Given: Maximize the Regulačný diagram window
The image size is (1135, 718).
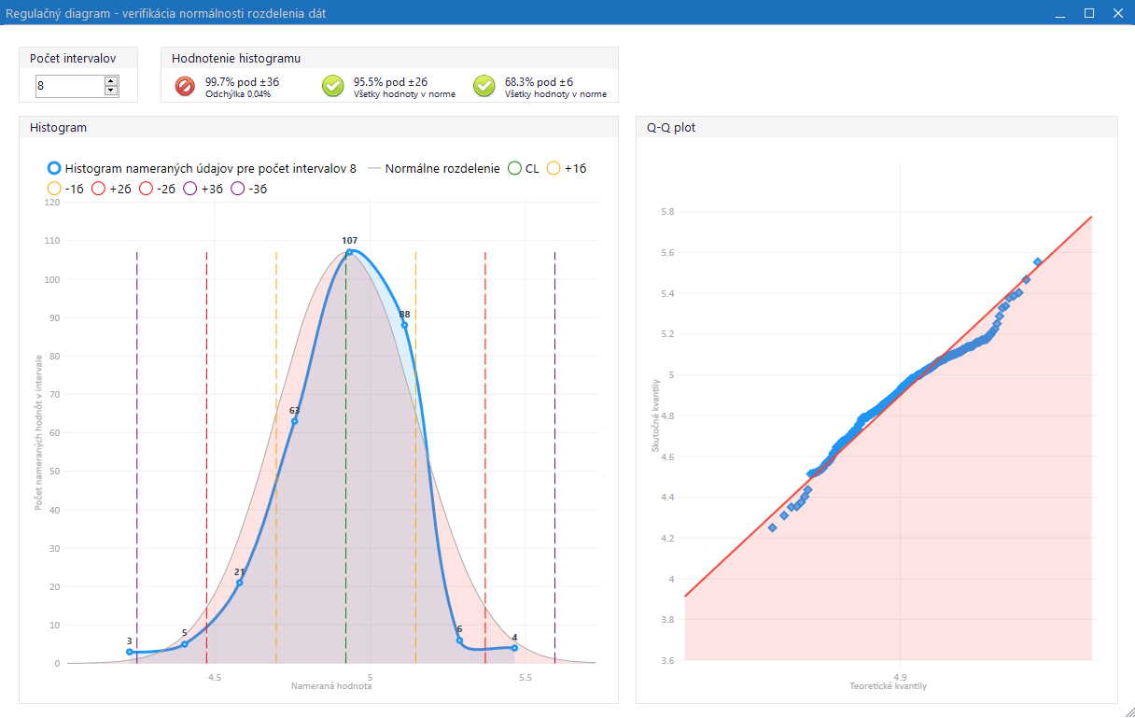Looking at the screenshot, I should point(1088,13).
